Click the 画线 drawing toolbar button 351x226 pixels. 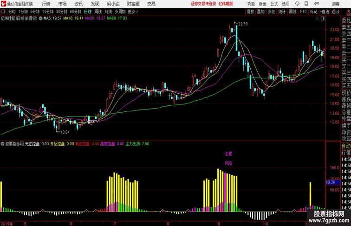[x=292, y=12]
